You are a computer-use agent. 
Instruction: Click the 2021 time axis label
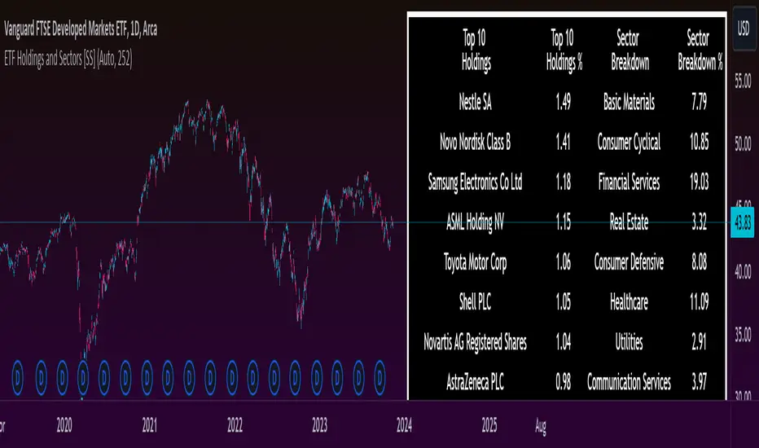pyautogui.click(x=150, y=426)
